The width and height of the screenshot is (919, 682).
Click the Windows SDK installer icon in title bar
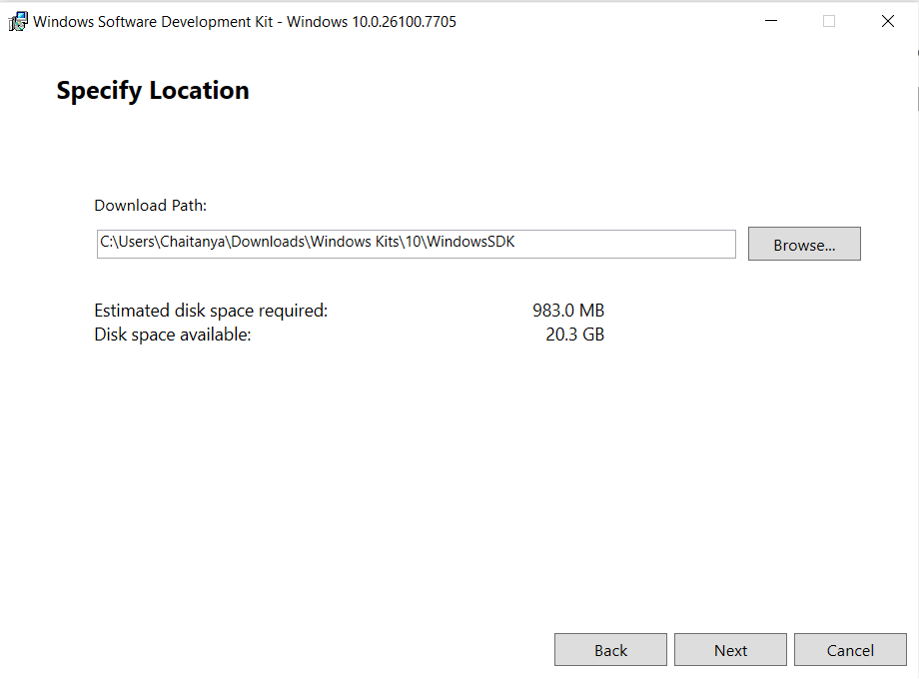click(18, 20)
